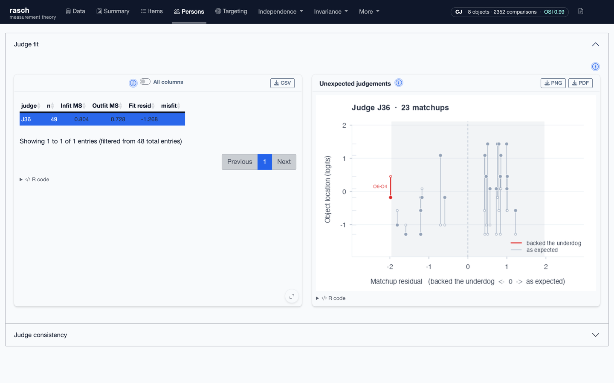Expand the judge table to fullscreen

(292, 296)
